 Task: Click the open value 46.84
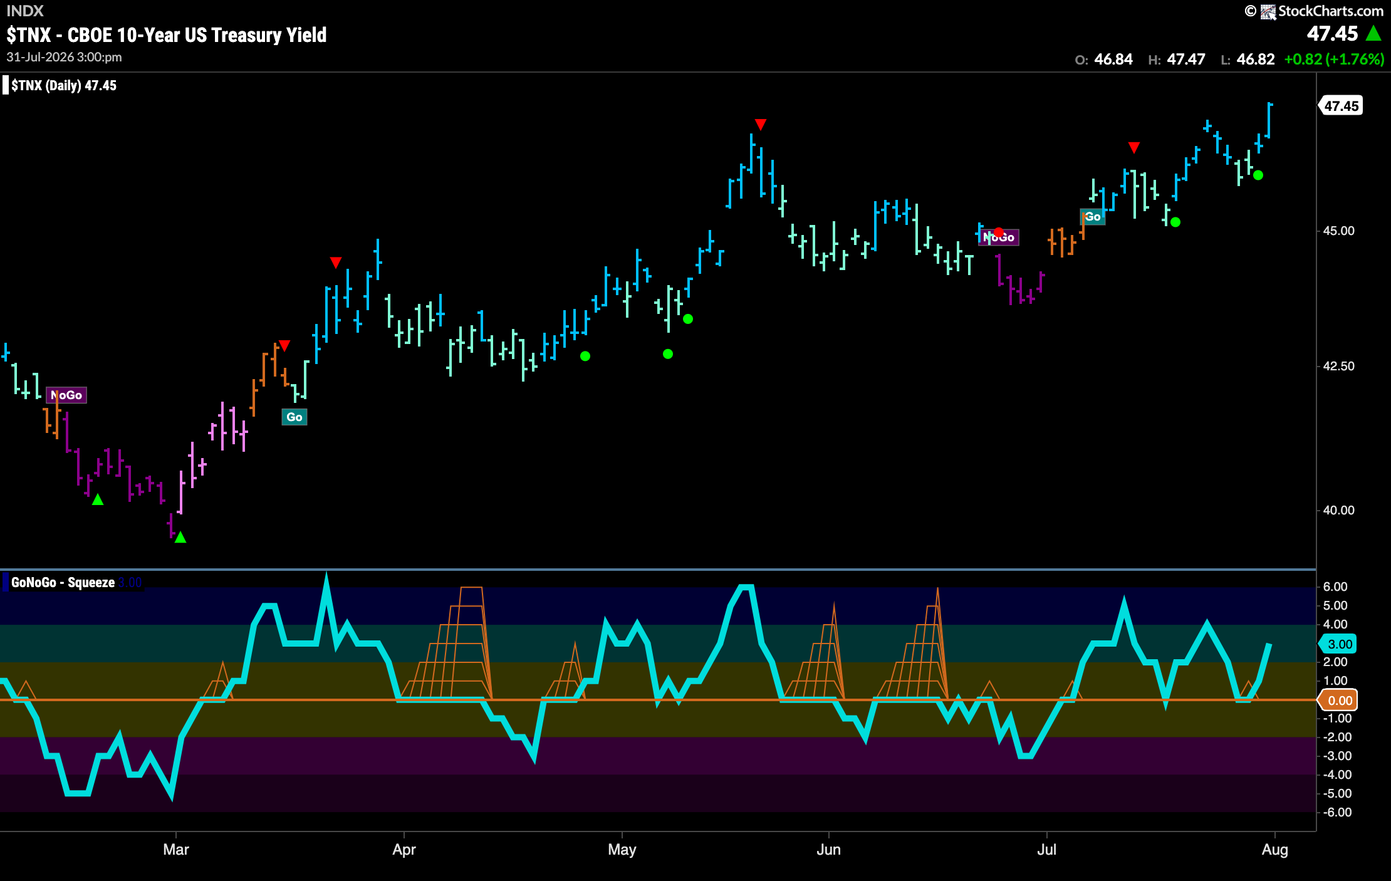pyautogui.click(x=1113, y=59)
